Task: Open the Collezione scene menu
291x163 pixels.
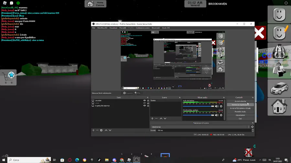Action: 143,28
